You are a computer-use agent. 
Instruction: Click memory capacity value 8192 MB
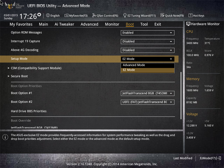coord(191,102)
